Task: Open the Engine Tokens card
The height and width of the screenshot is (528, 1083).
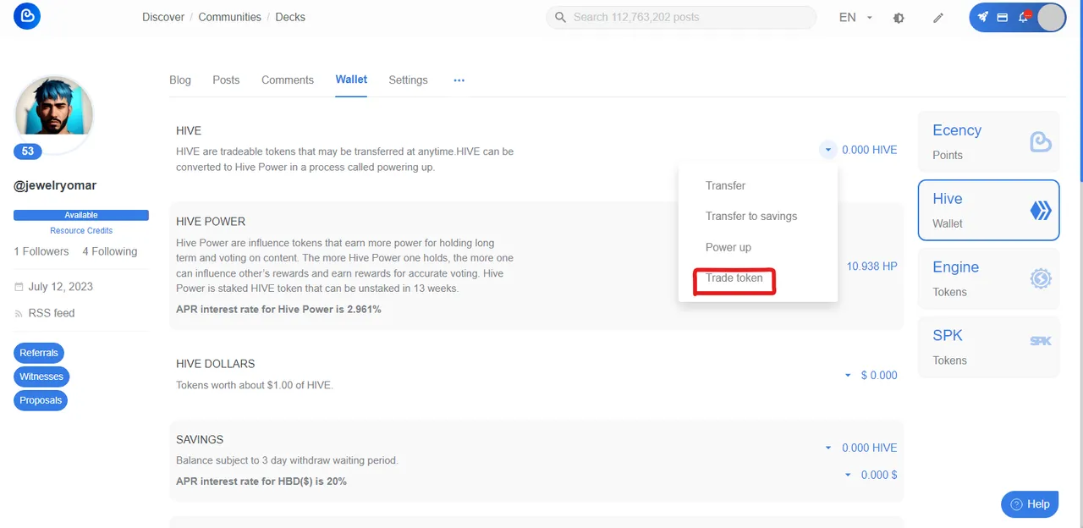Action: (x=988, y=279)
